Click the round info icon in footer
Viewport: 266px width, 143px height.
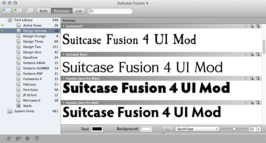click(x=27, y=139)
